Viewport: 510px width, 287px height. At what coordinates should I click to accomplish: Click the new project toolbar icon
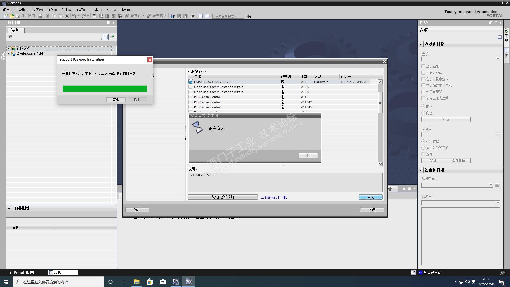click(6, 16)
